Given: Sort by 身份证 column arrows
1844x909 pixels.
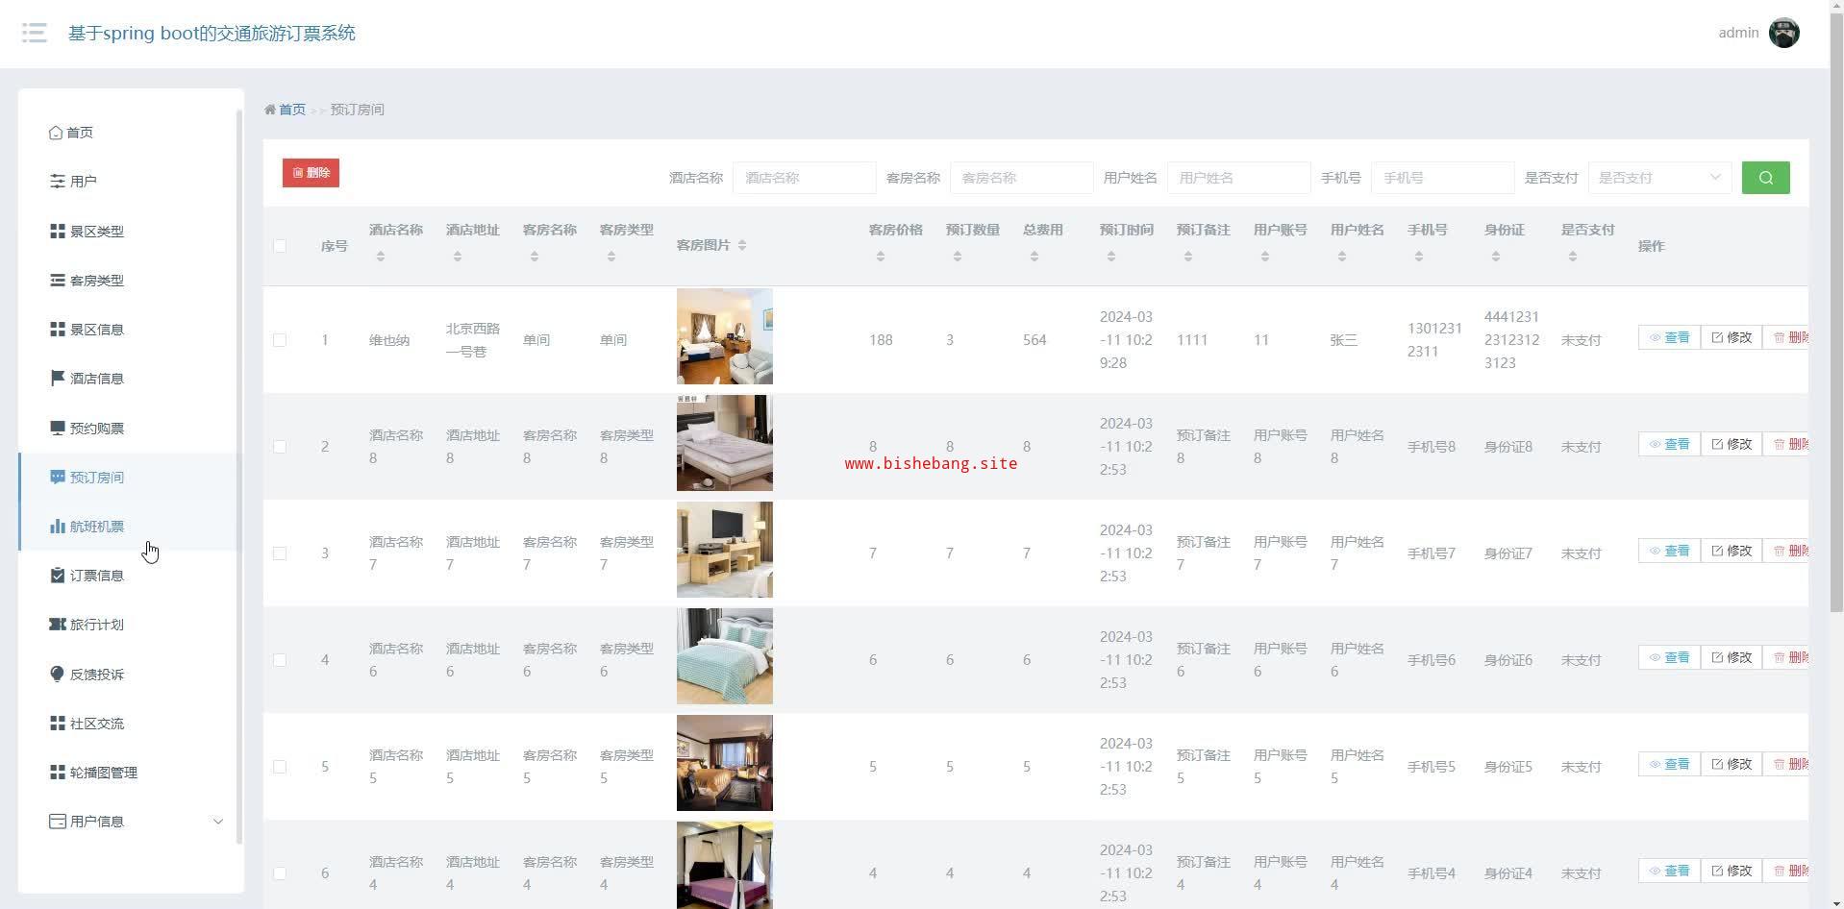Looking at the screenshot, I should pos(1496,257).
